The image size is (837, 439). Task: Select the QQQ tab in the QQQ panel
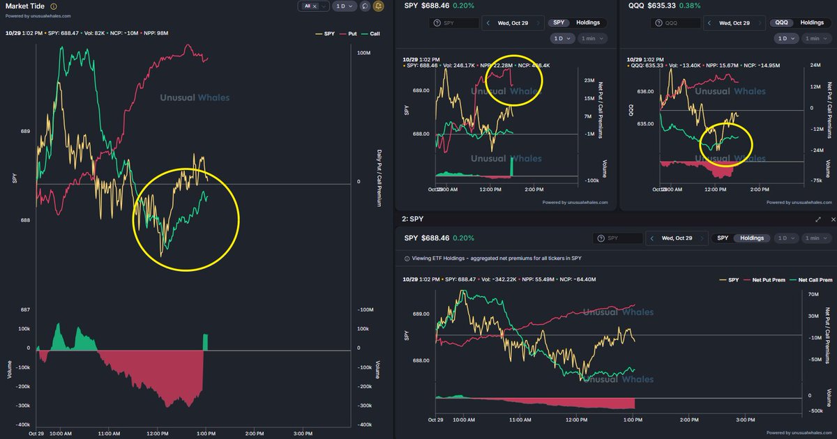click(782, 22)
